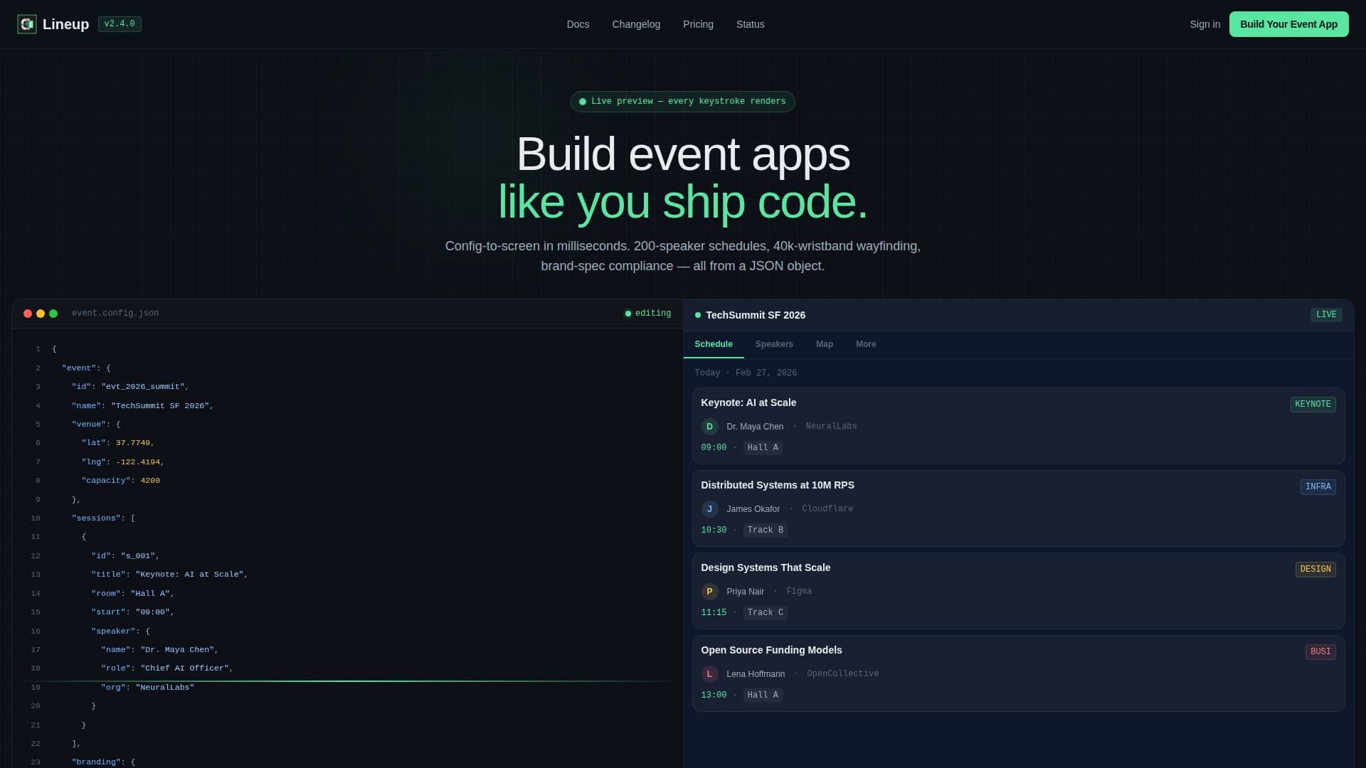Click the Hall A chip at 09:00
The height and width of the screenshot is (768, 1366).
[x=763, y=448]
